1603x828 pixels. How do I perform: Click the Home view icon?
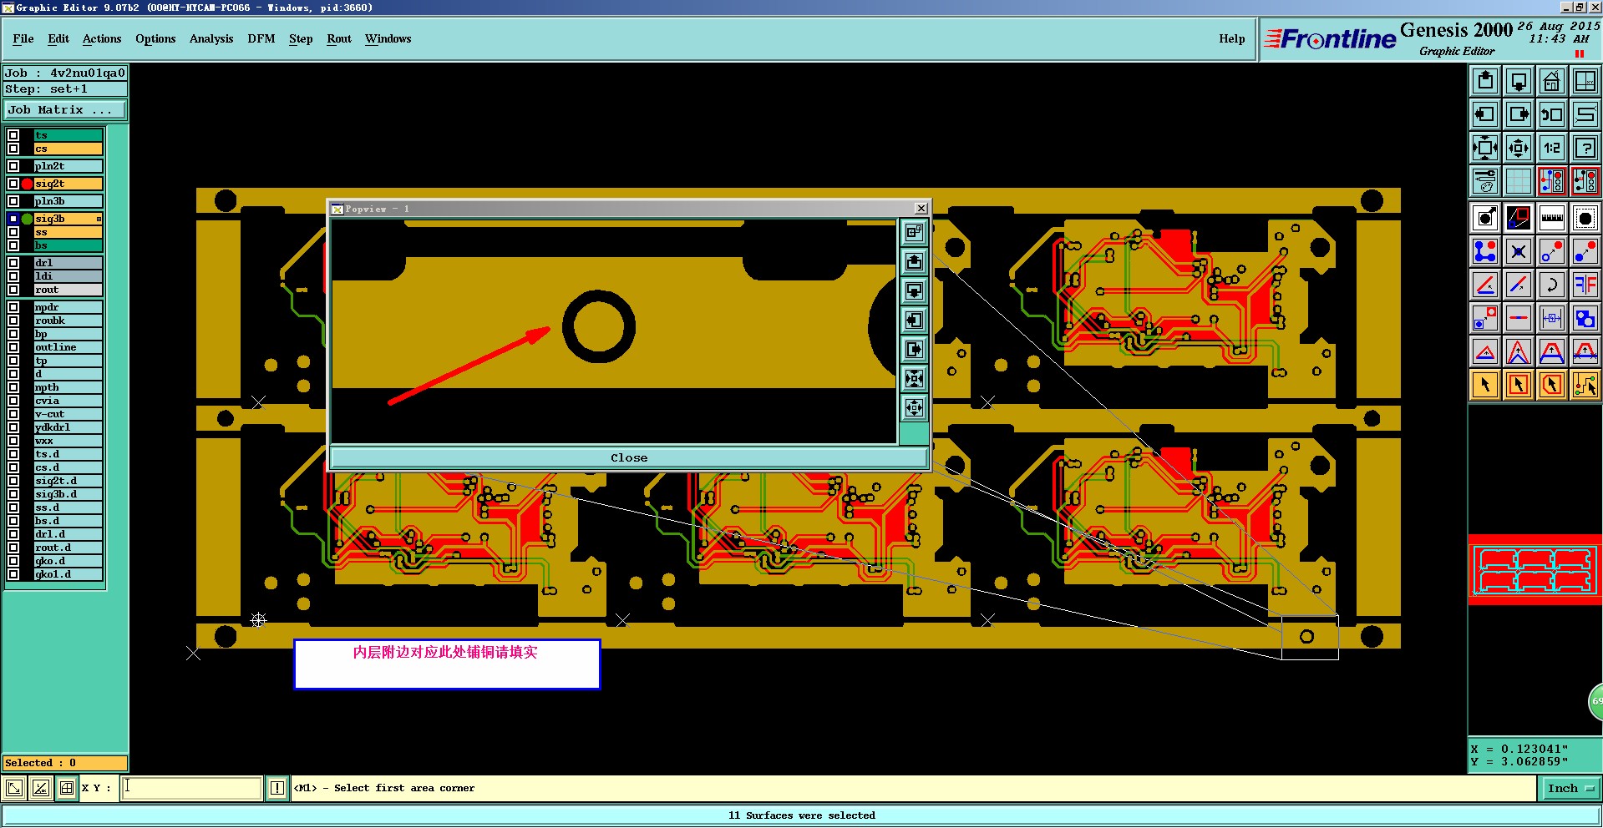(1552, 81)
